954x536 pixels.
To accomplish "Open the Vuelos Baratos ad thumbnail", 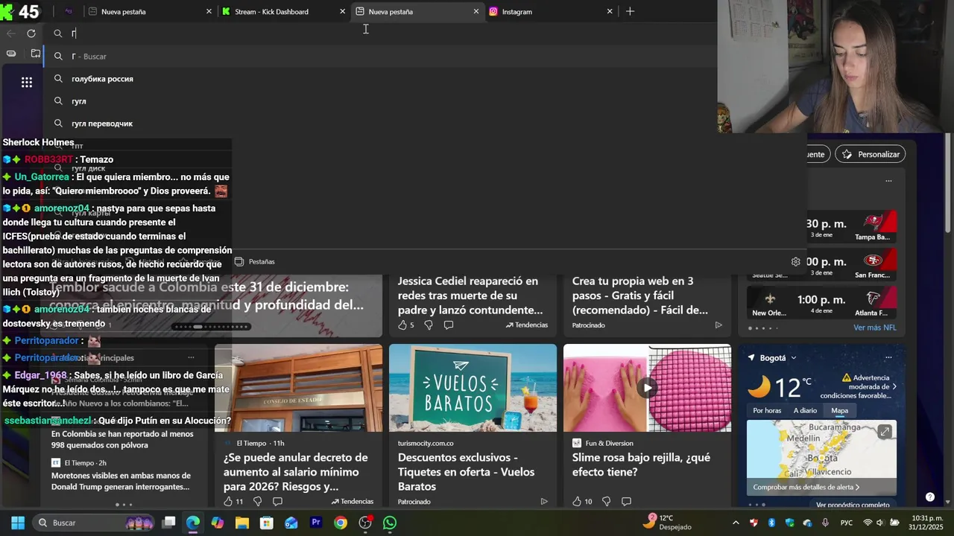I will pyautogui.click(x=473, y=388).
